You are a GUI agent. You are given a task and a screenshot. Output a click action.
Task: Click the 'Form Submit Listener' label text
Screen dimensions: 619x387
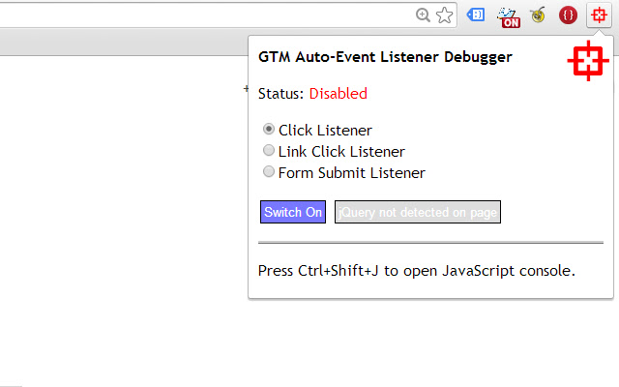[351, 173]
